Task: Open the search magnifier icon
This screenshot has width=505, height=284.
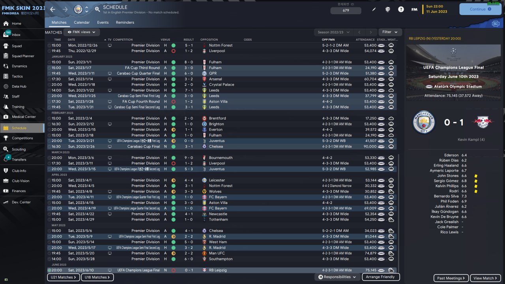Action: tap(97, 9)
